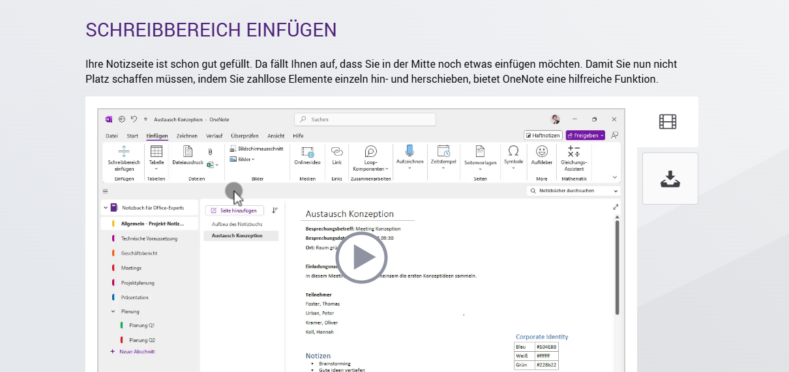Open the Überprüfen tab

[x=245, y=136]
